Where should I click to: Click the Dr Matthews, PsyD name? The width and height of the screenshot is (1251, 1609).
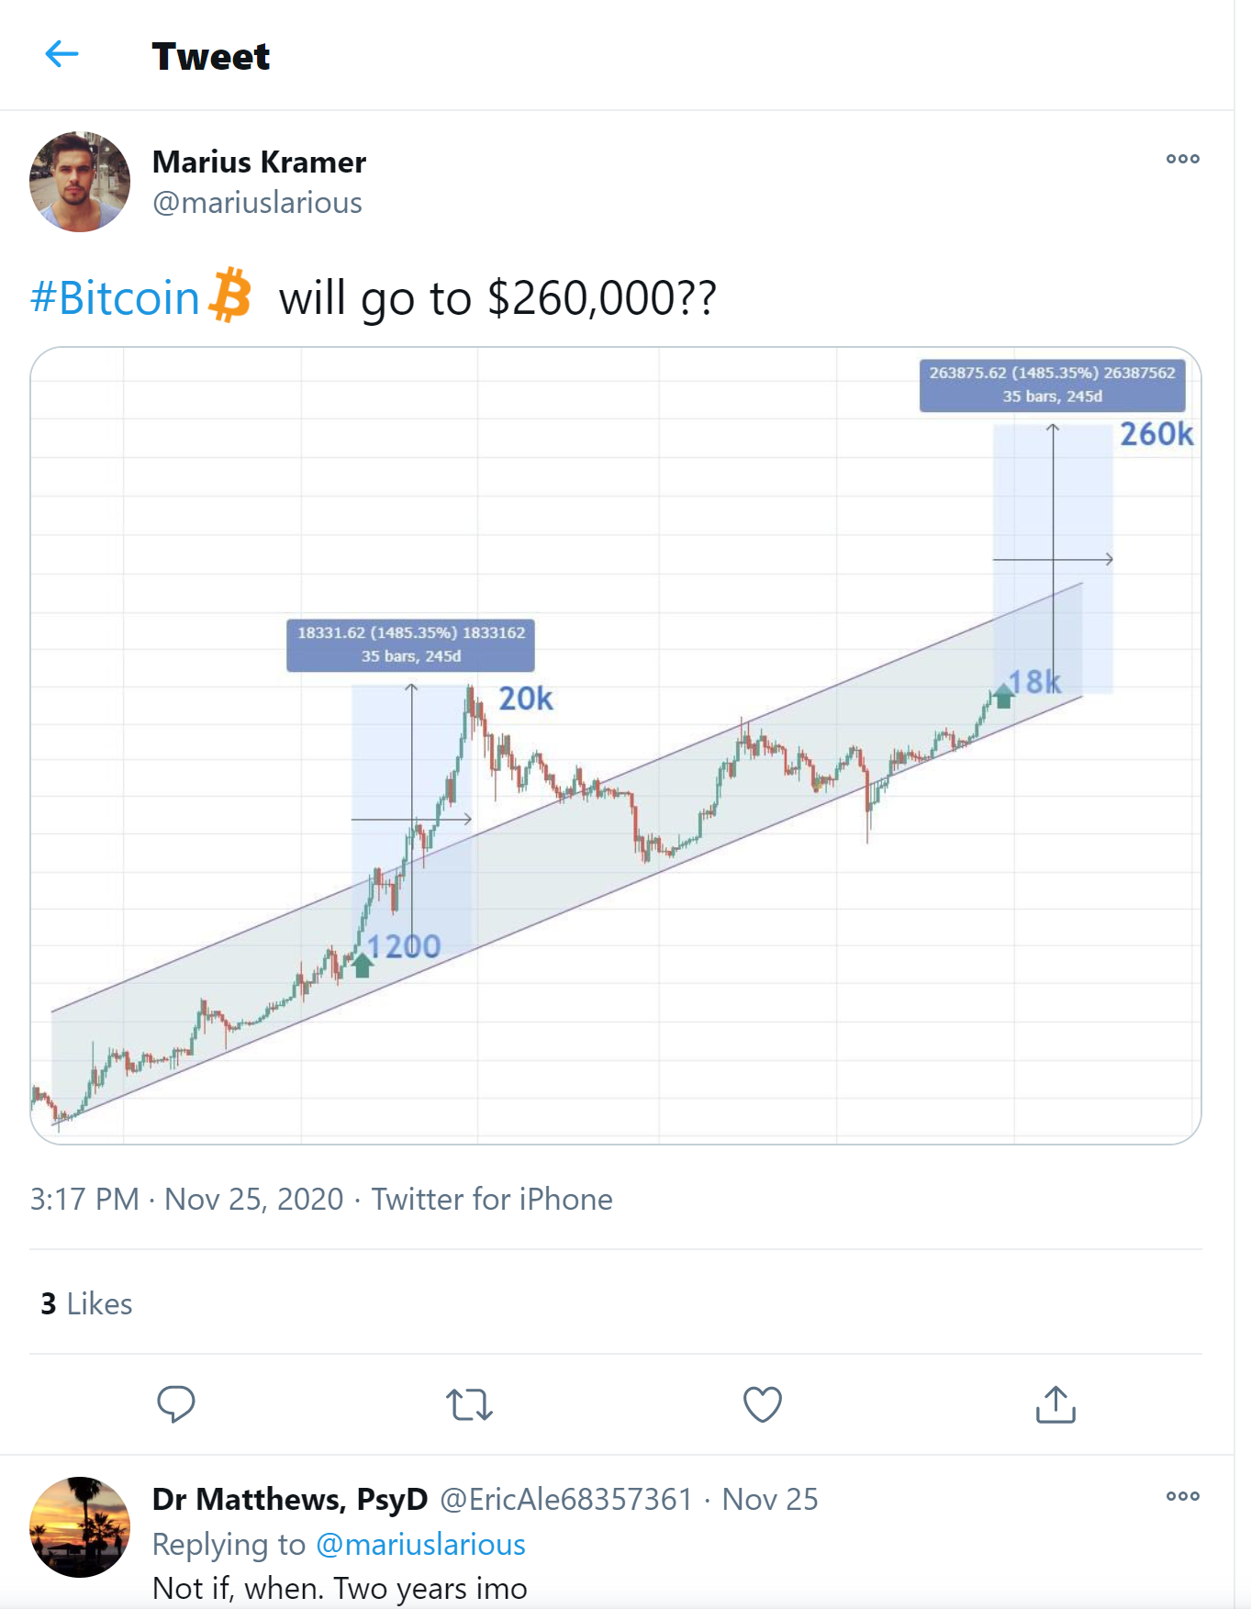pos(290,1499)
